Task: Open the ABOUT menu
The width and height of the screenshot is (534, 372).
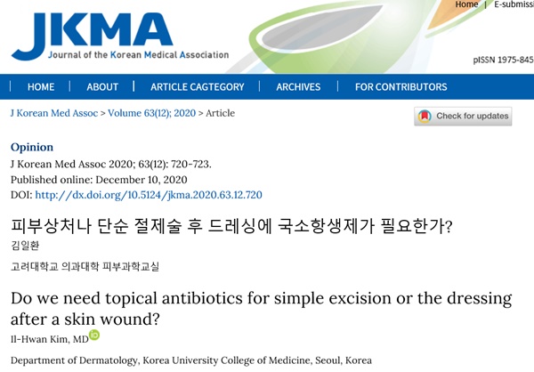Action: point(102,87)
